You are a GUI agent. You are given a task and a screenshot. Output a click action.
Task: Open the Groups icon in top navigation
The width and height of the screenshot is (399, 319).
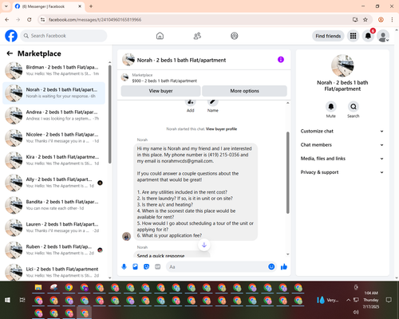(235, 36)
